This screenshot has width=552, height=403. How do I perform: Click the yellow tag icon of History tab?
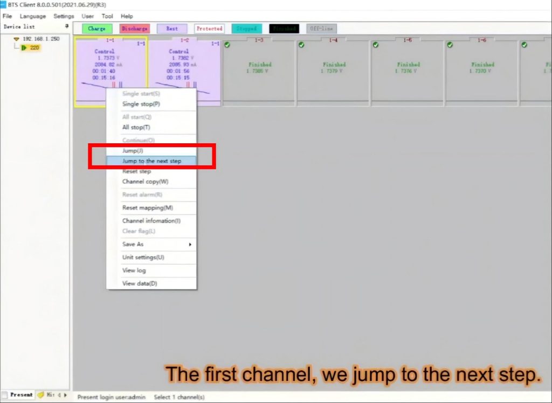pos(41,395)
